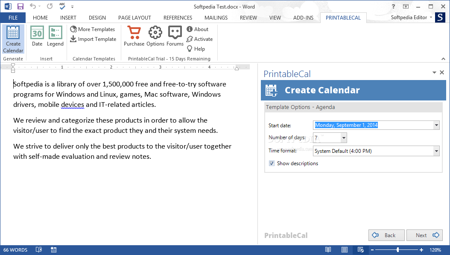Image resolution: width=450 pixels, height=255 pixels.
Task: Click the macro recording status icon
Action: (54, 250)
